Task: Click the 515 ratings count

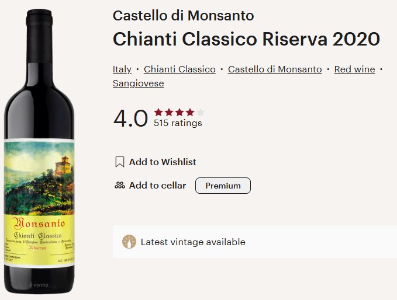Action: click(178, 123)
